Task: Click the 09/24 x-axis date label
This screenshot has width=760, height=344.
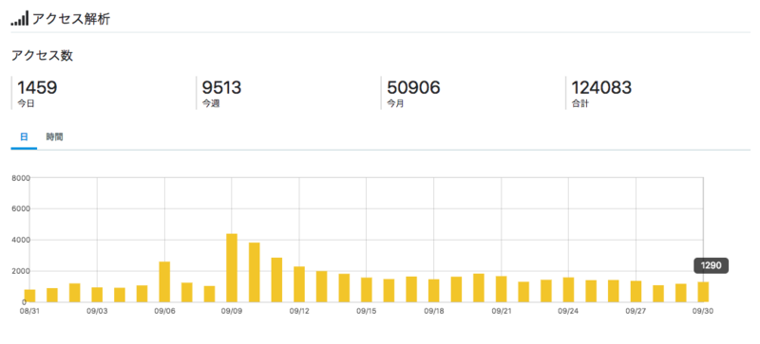Action: pos(568,311)
